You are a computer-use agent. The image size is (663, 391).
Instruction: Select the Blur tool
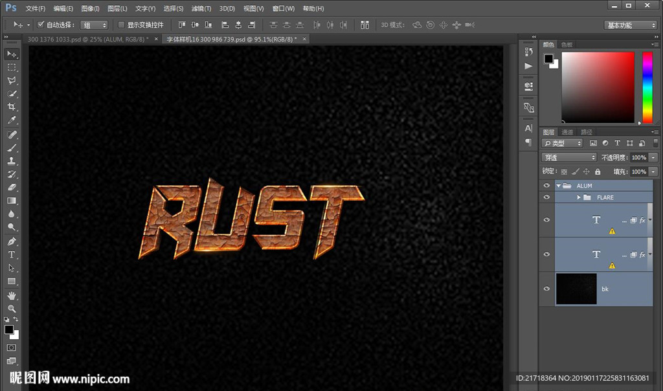coord(12,214)
